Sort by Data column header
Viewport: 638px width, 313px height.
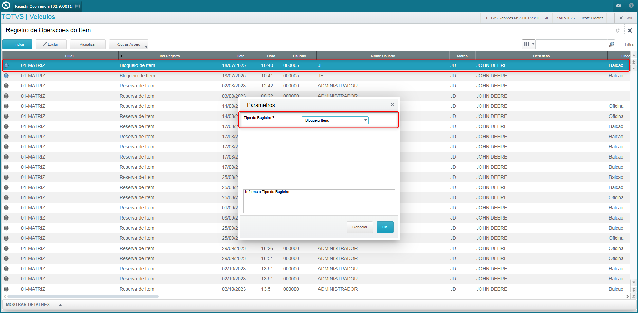coord(240,56)
